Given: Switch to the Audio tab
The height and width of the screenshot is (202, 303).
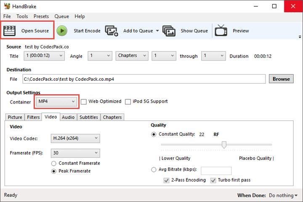Looking at the screenshot, I should click(x=68, y=117).
